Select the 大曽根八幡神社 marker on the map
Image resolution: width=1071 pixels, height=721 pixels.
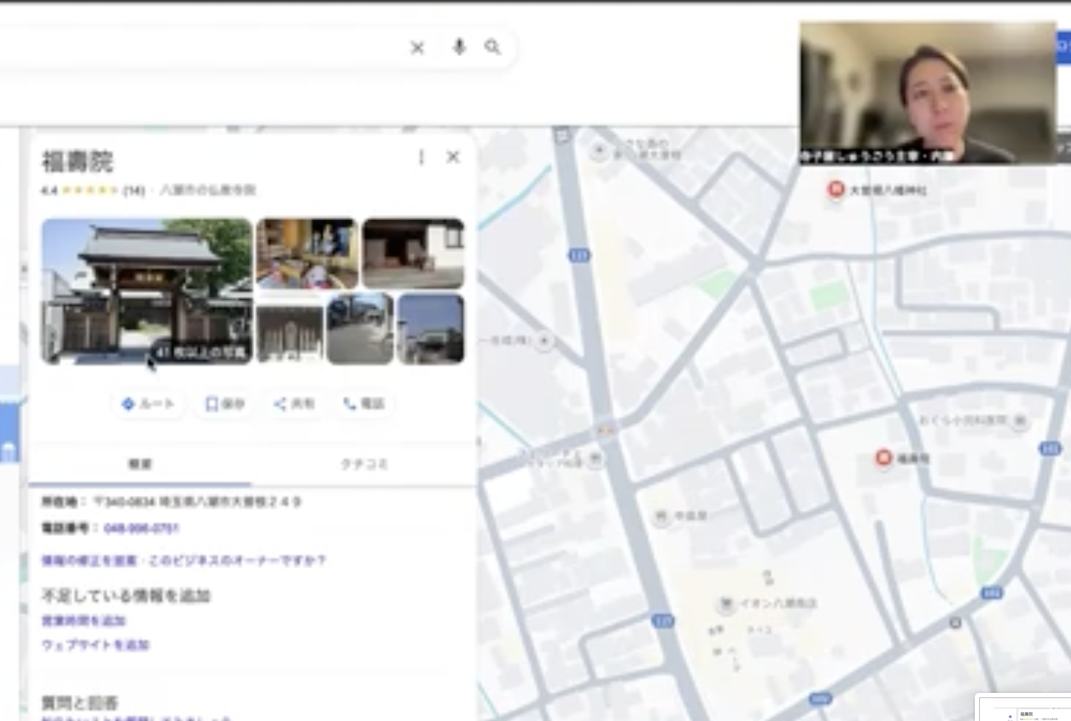click(835, 189)
